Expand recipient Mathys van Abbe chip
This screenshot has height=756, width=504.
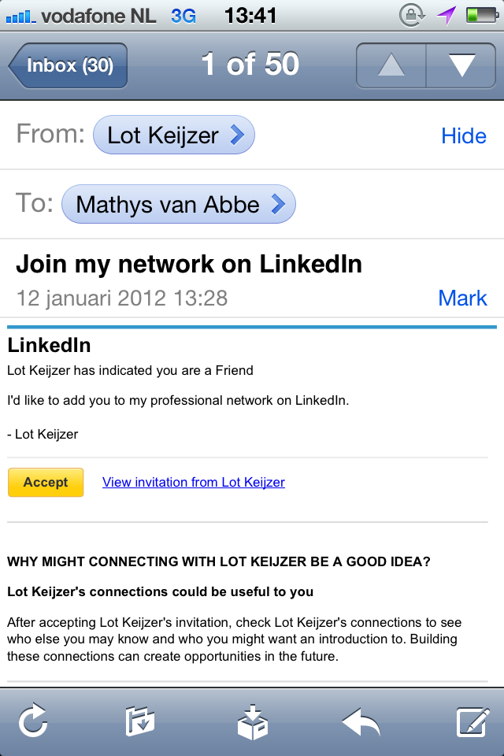[x=179, y=205]
